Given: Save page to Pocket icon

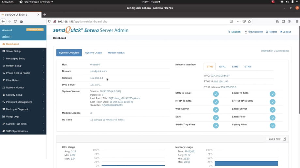Looking at the screenshot, I should (x=244, y=21).
